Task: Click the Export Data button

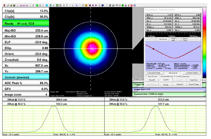Action: (194, 80)
